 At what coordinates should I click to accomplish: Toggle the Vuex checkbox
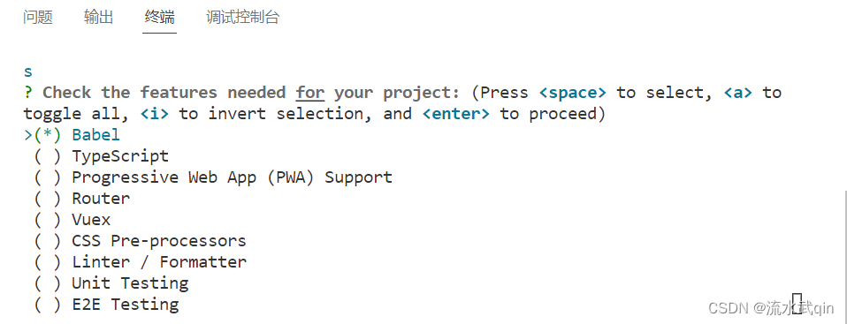tap(48, 220)
